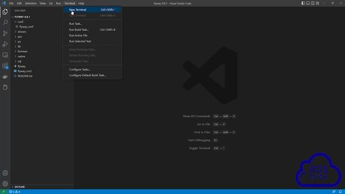
Task: Toggle bottom panel layout icon
Action: point(308,3)
